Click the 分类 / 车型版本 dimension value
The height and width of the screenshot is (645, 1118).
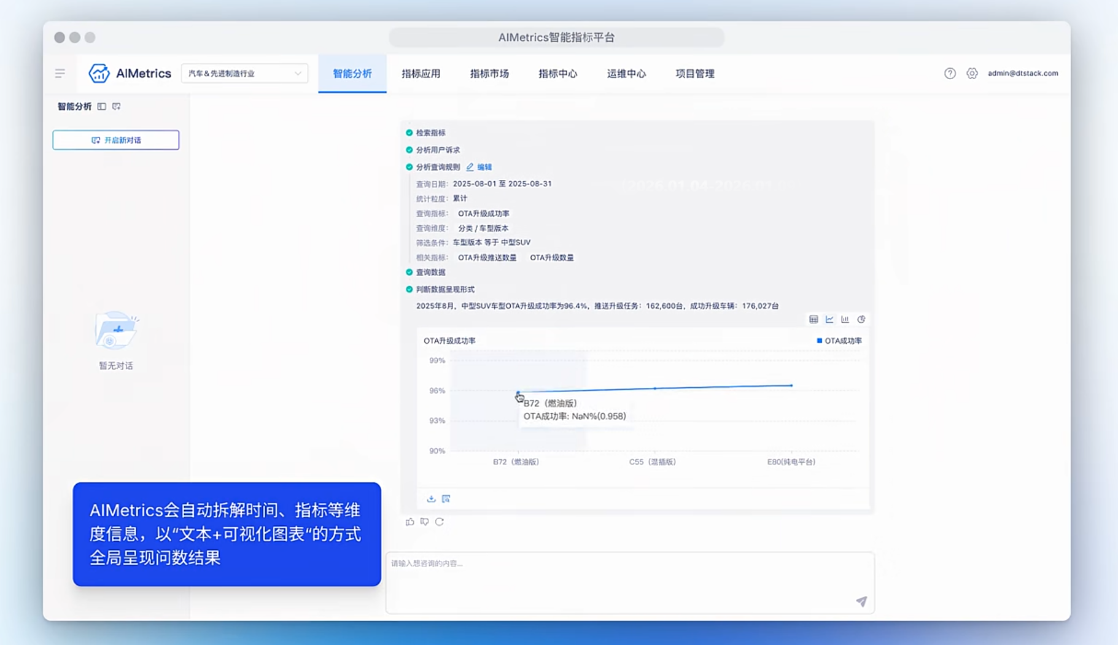483,228
